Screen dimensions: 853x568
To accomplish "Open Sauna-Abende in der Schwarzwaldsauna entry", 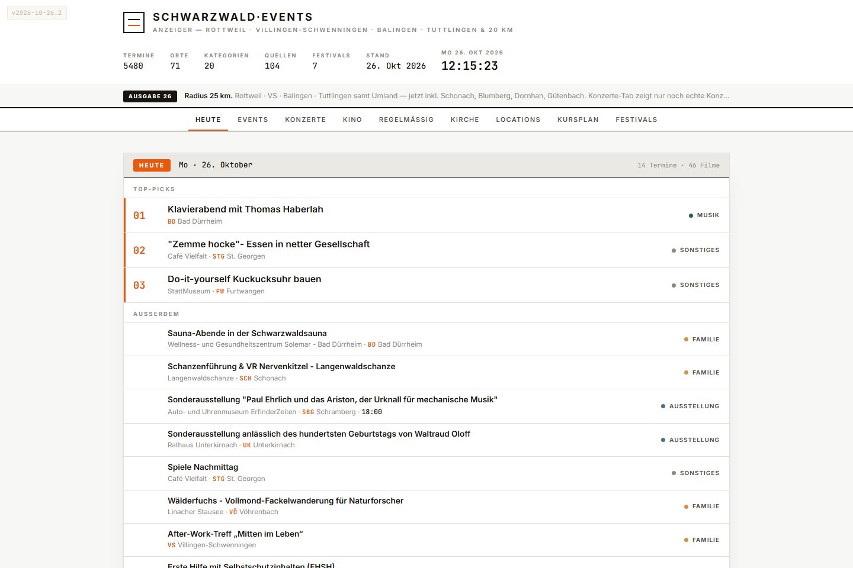I will point(426,339).
